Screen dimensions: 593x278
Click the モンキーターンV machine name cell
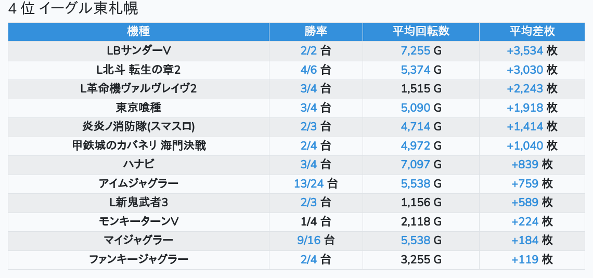coord(138,221)
